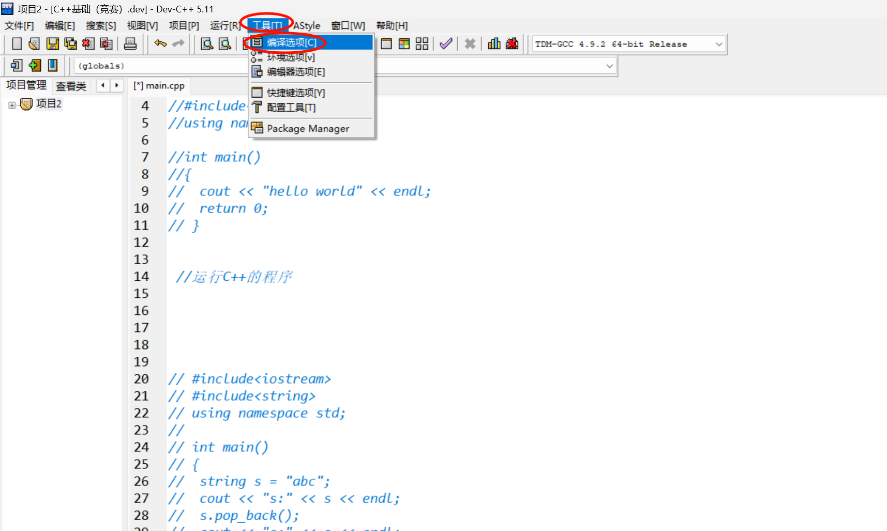The width and height of the screenshot is (887, 531).
Task: Click the code text "//int main()"
Action: [214, 157]
